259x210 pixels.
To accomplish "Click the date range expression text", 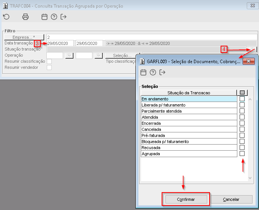I will tap(138, 43).
